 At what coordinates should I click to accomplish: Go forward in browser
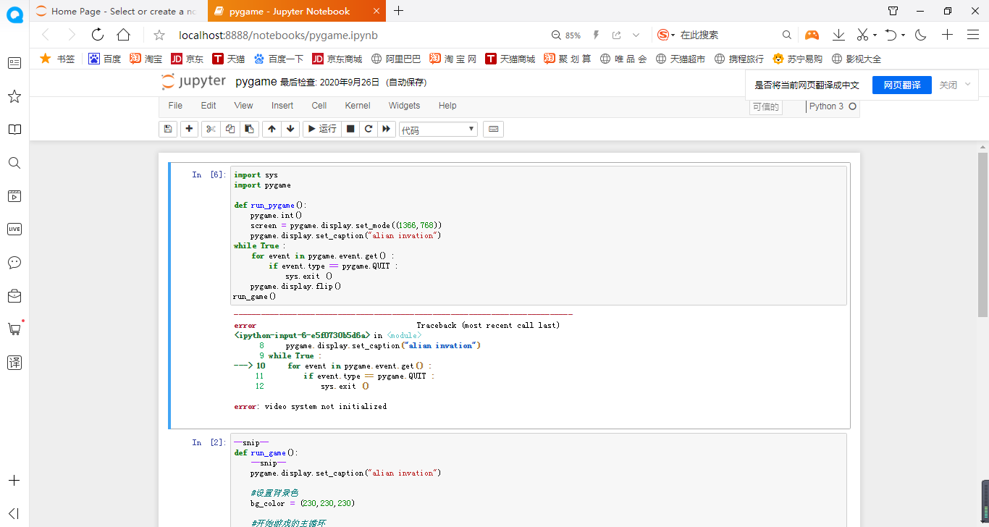71,35
